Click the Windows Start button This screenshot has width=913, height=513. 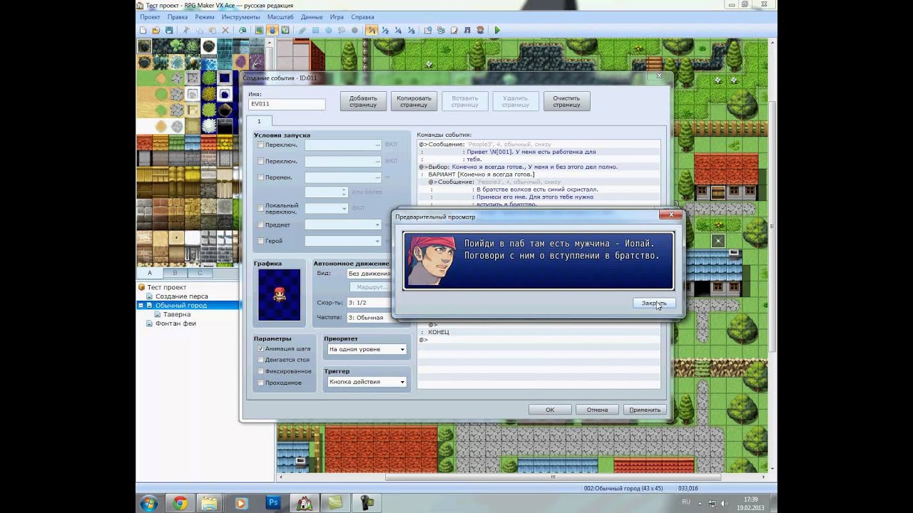pos(149,503)
